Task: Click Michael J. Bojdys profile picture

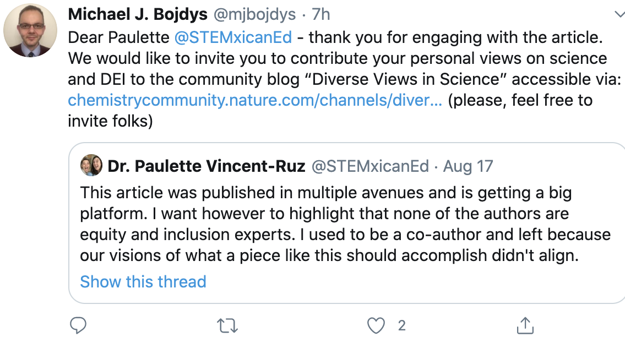Action: (30, 30)
